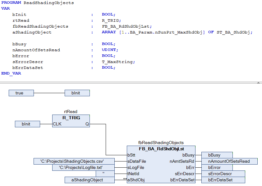
Task: Select the bError output box
Action: (x=217, y=167)
